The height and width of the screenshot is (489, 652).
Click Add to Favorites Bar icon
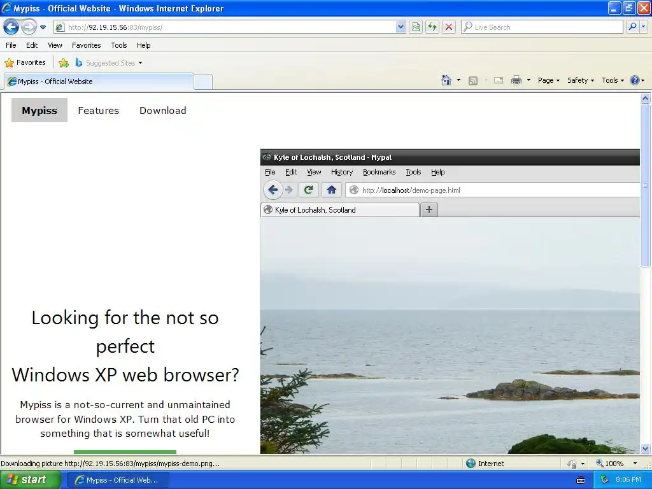click(x=64, y=63)
